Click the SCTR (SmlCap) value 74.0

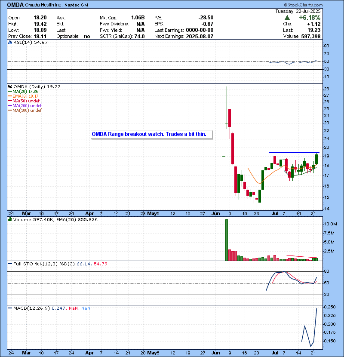point(140,36)
